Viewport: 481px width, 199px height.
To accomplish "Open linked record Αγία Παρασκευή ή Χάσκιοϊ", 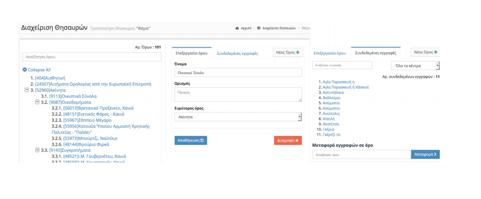I will 346,87.
